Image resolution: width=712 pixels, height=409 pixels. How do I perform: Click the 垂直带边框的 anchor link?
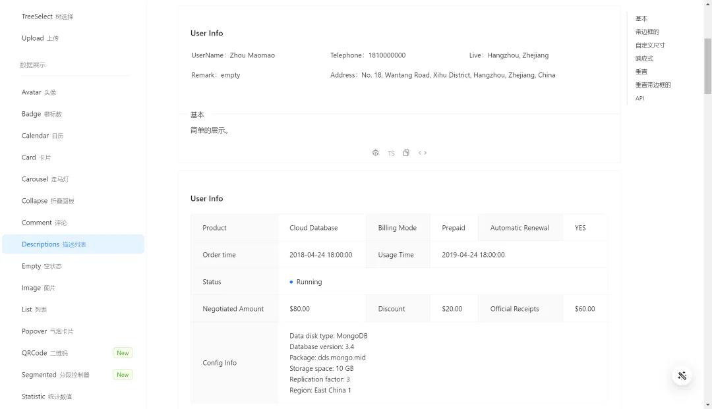(x=653, y=85)
